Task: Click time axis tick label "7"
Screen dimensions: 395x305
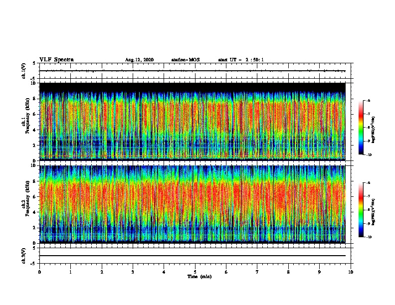Action: click(x=257, y=272)
